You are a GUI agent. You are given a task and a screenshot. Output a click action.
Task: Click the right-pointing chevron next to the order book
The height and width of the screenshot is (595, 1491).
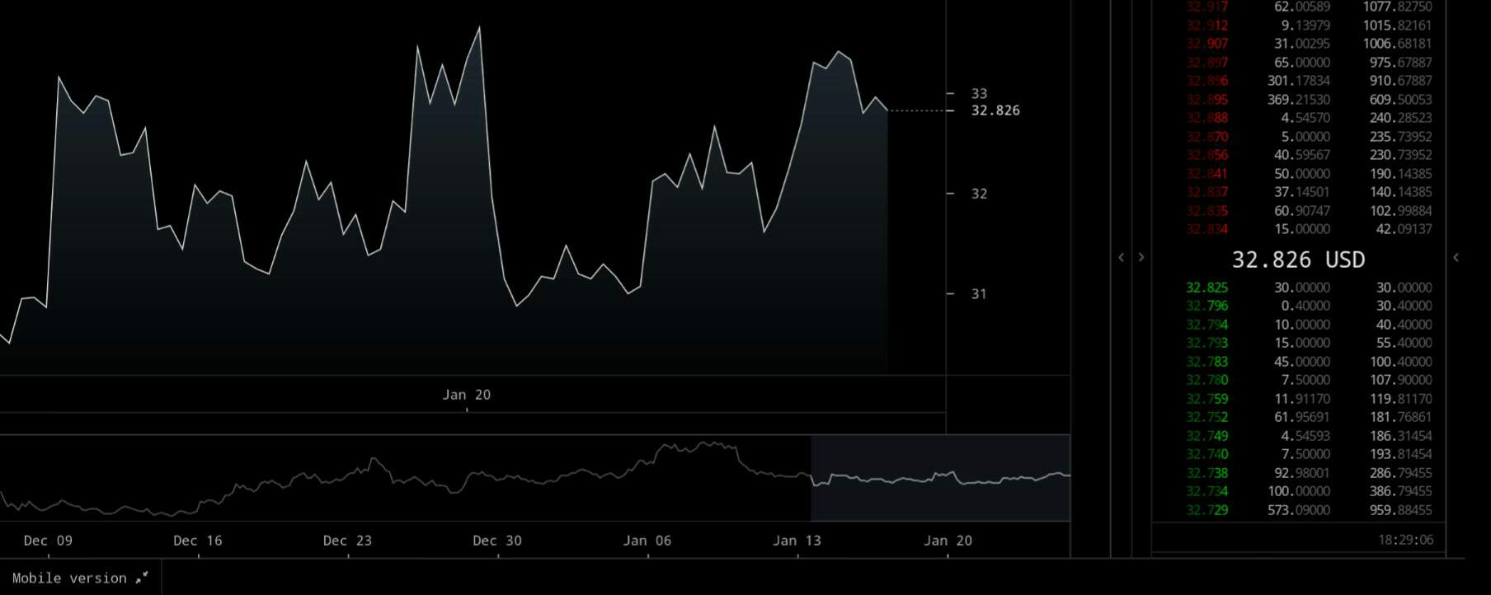[1141, 258]
